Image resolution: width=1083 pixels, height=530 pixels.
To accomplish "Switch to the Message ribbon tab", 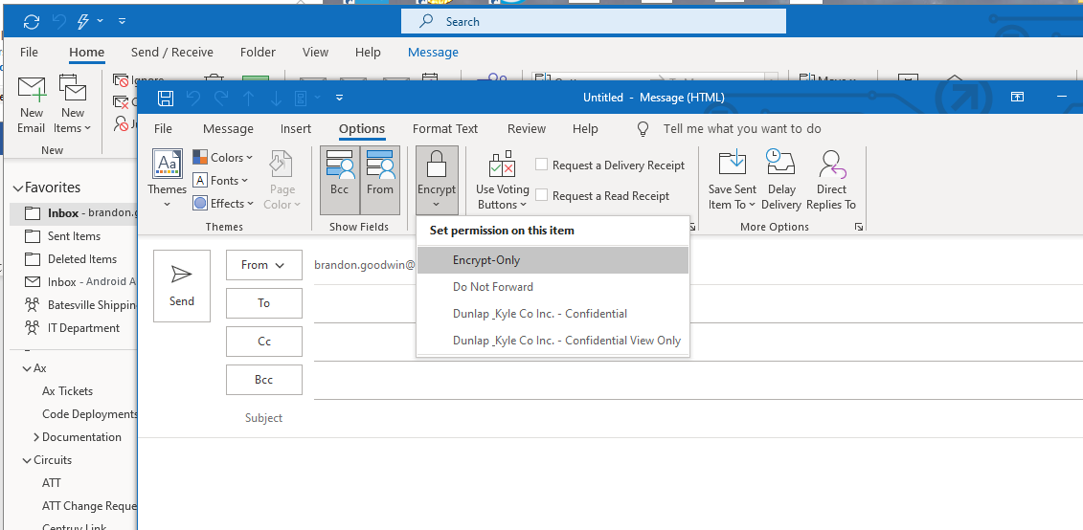I will click(228, 128).
